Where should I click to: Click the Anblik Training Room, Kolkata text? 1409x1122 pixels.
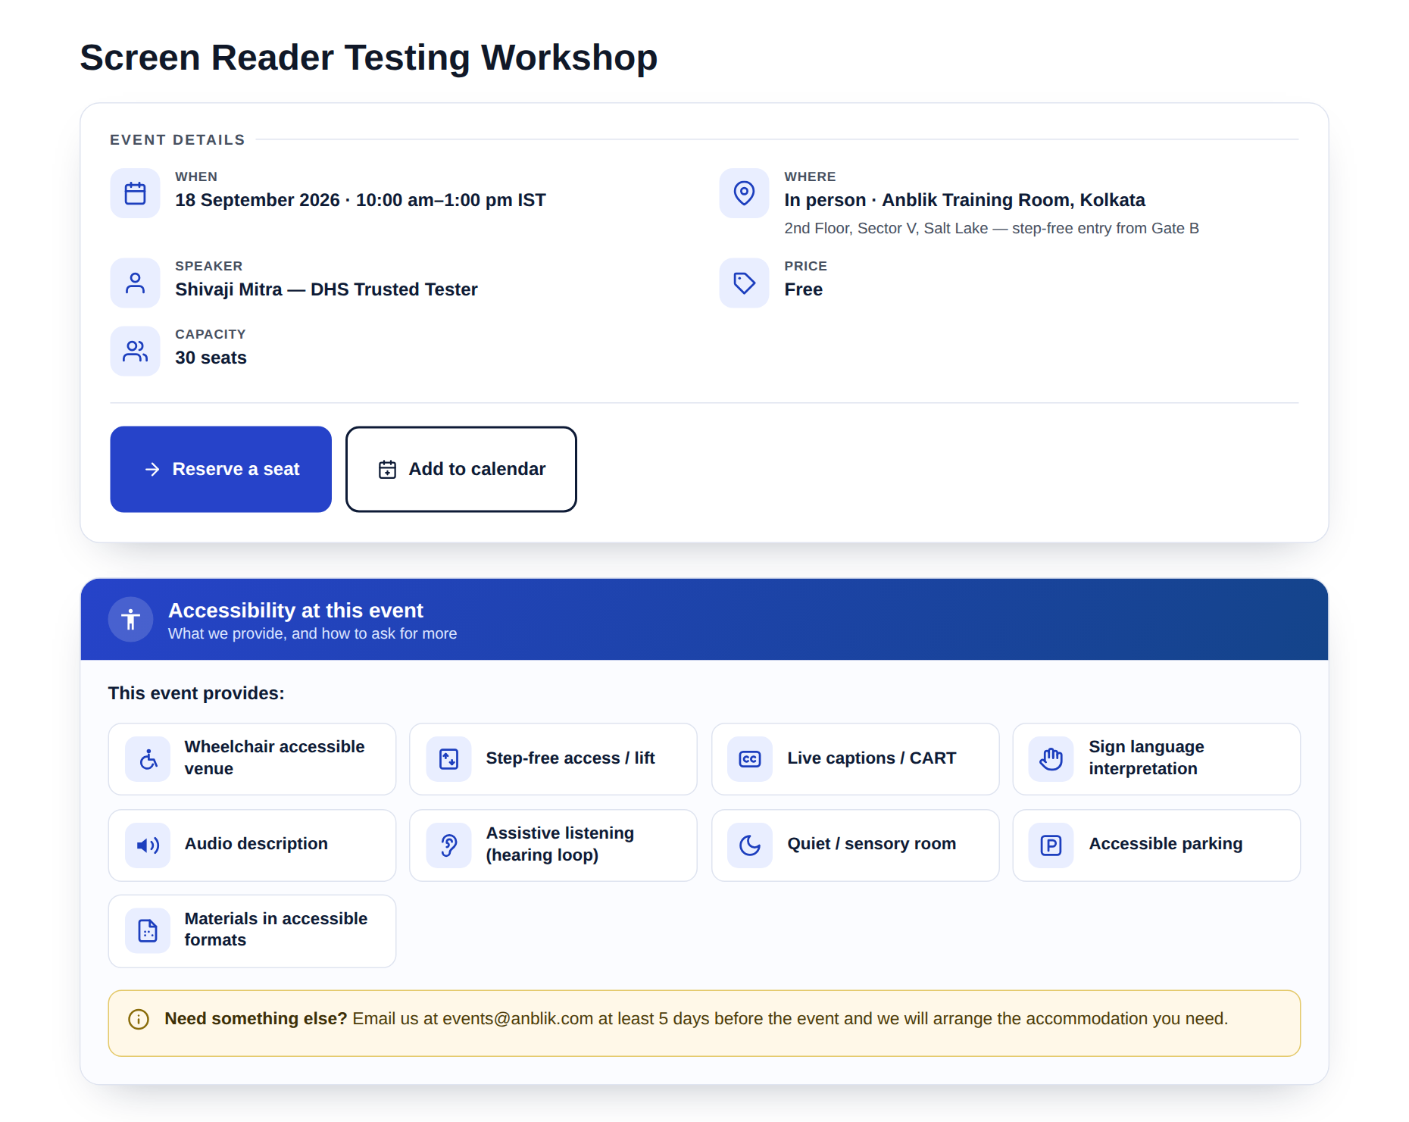pos(1014,200)
